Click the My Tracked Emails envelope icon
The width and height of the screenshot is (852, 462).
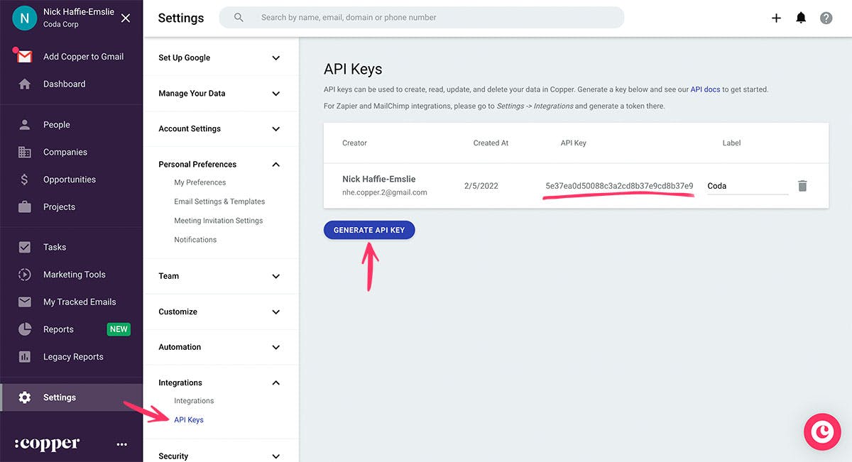point(25,302)
